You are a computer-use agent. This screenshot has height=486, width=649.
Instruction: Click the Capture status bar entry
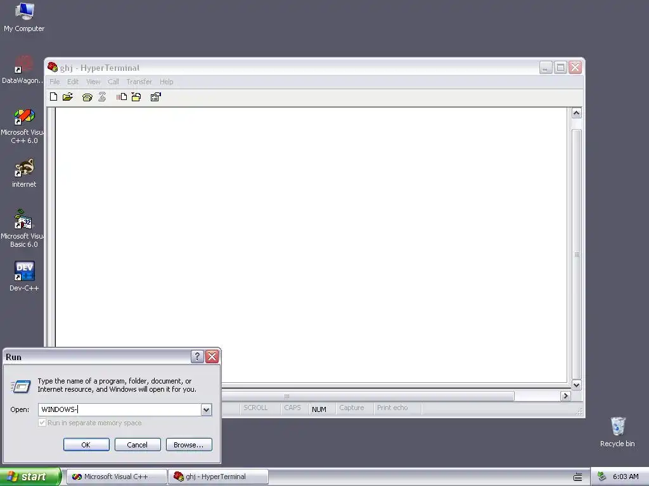351,408
